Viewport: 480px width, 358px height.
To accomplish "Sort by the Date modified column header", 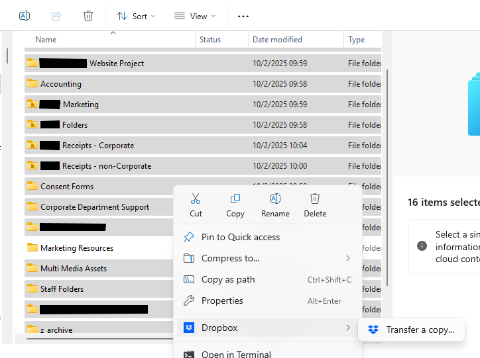I will [277, 40].
